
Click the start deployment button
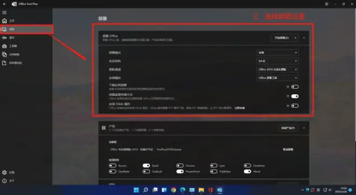282,38
